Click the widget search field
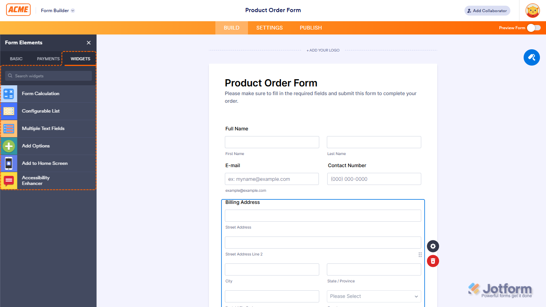 point(48,76)
